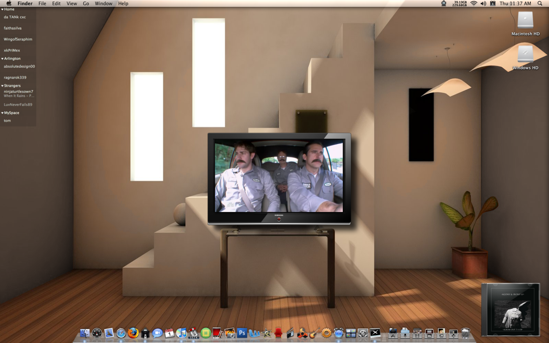Launch iTunes from the Dock
The height and width of the screenshot is (343, 549).
coord(182,333)
